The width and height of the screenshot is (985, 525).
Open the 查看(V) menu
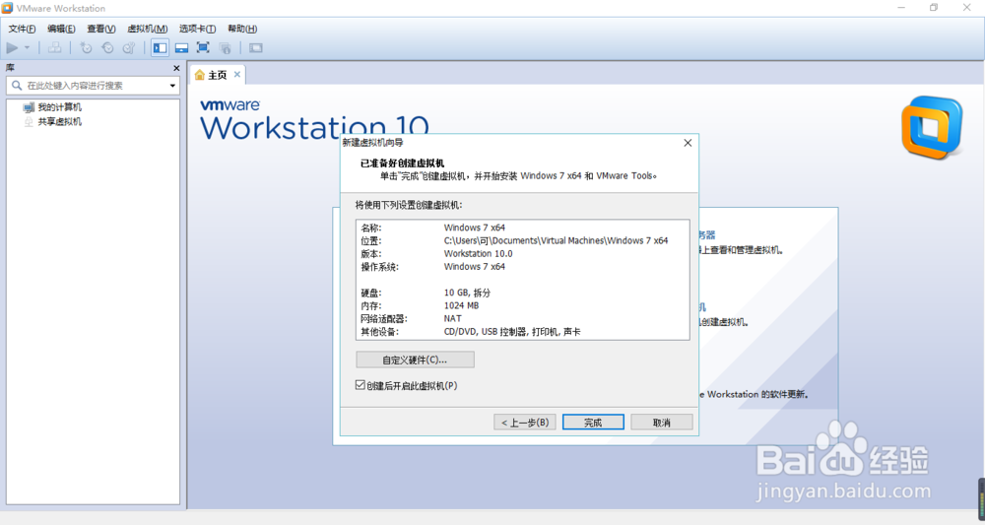pyautogui.click(x=101, y=29)
